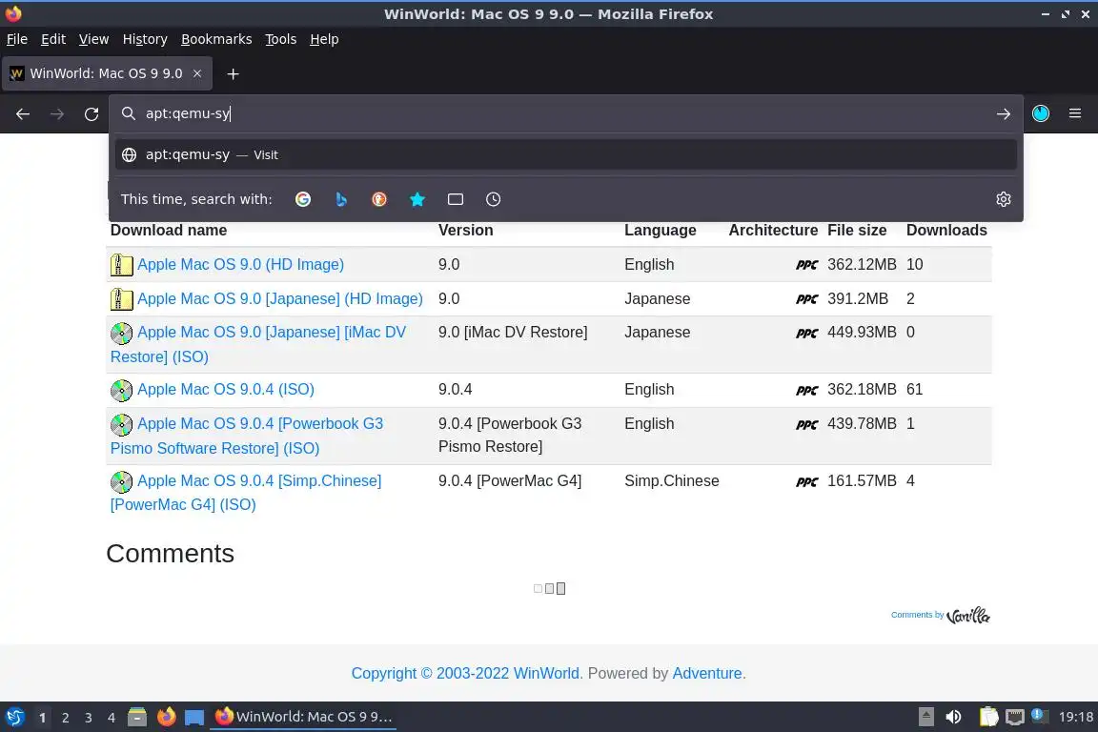
Task: Open a new tab with the plus button
Action: [234, 74]
